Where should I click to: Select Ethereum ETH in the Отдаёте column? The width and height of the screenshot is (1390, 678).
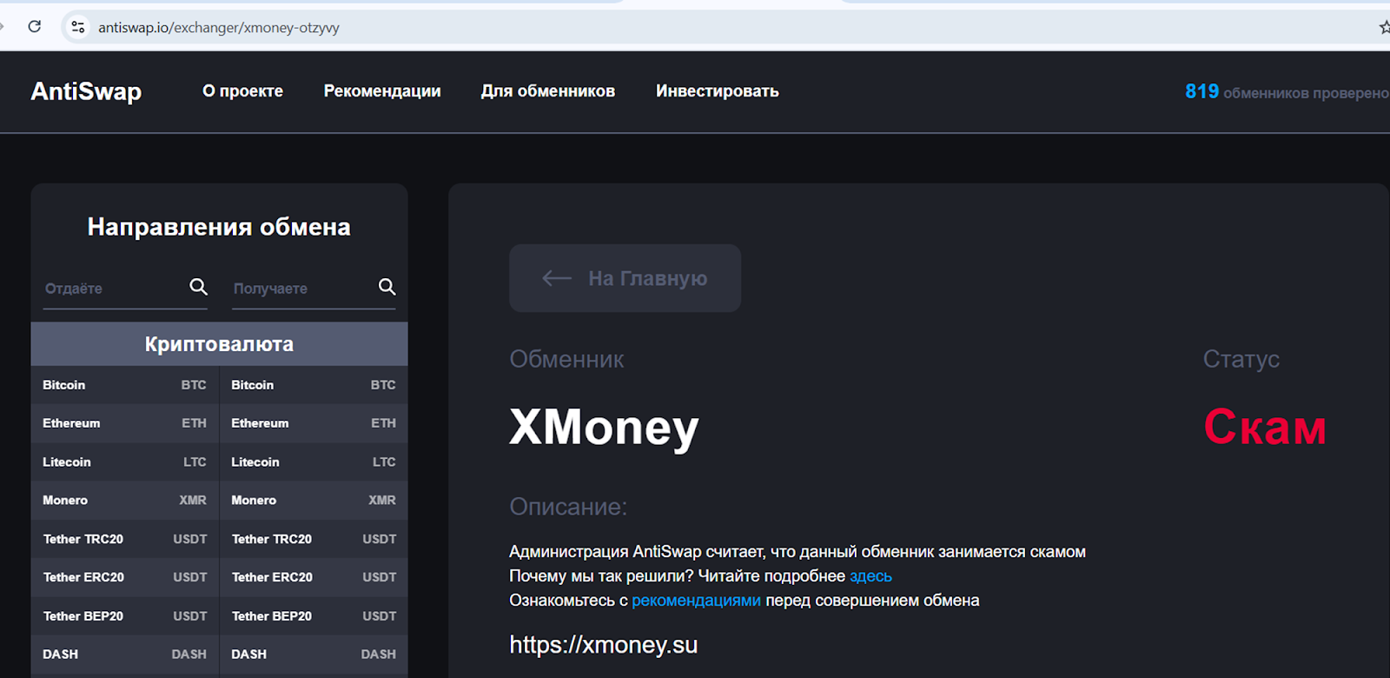(x=125, y=423)
